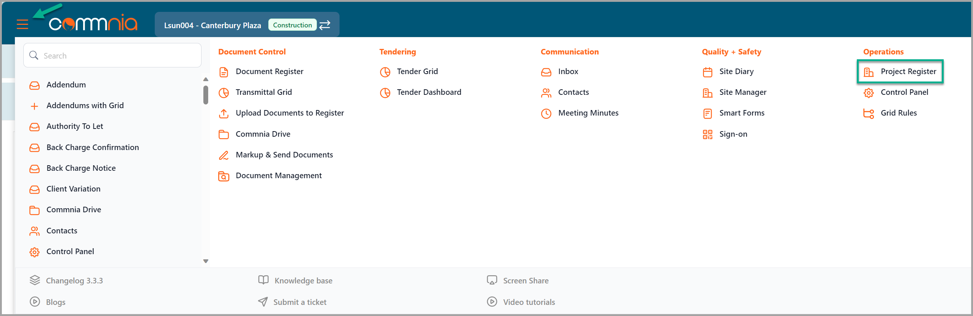Select Lsun004 - Canterbury Plaza project name
The width and height of the screenshot is (973, 316).
(212, 25)
